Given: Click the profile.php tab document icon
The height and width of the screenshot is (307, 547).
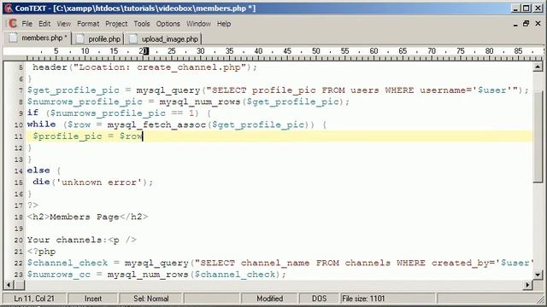Looking at the screenshot, I should pos(79,38).
